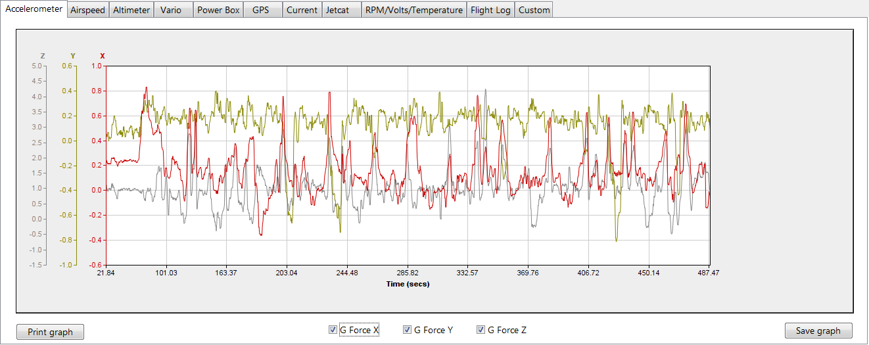Viewport: 869px width, 345px height.
Task: Disable the G Force Z checkbox
Action: (481, 330)
